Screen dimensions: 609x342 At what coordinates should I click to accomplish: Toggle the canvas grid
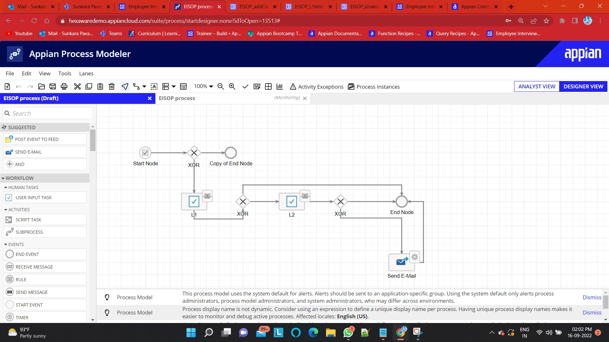[x=268, y=86]
